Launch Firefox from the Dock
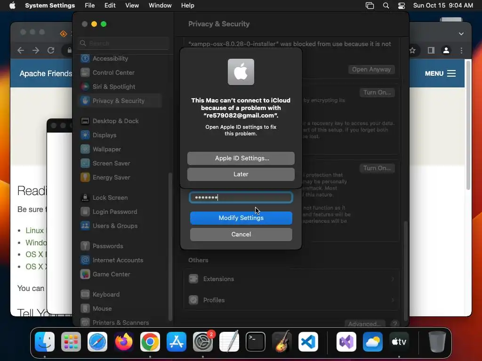The height and width of the screenshot is (361, 482). (x=124, y=342)
